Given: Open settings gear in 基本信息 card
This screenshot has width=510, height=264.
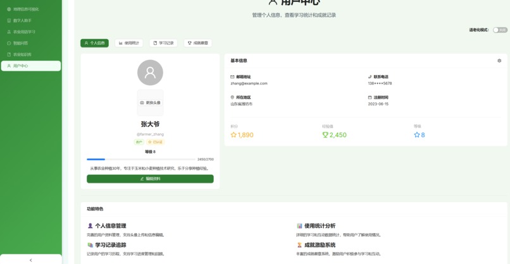Looking at the screenshot, I should pyautogui.click(x=499, y=61).
